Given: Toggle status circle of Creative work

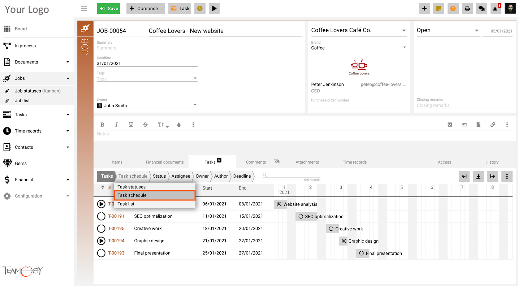Looking at the screenshot, I should (101, 229).
